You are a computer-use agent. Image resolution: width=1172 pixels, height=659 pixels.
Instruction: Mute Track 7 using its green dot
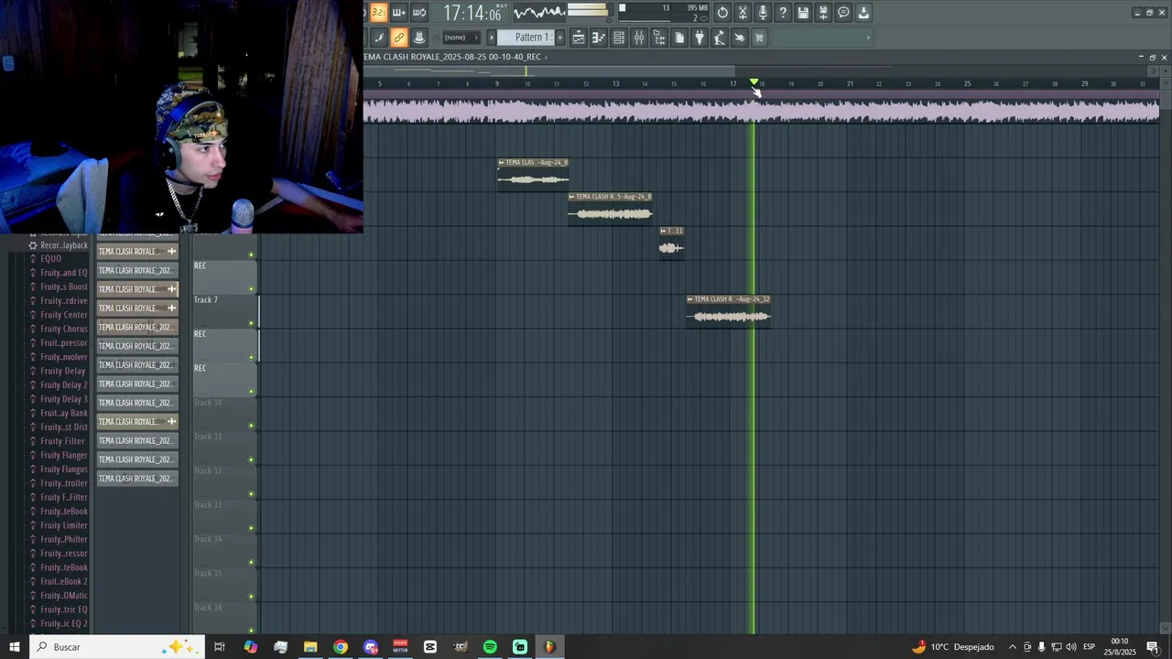coord(252,323)
